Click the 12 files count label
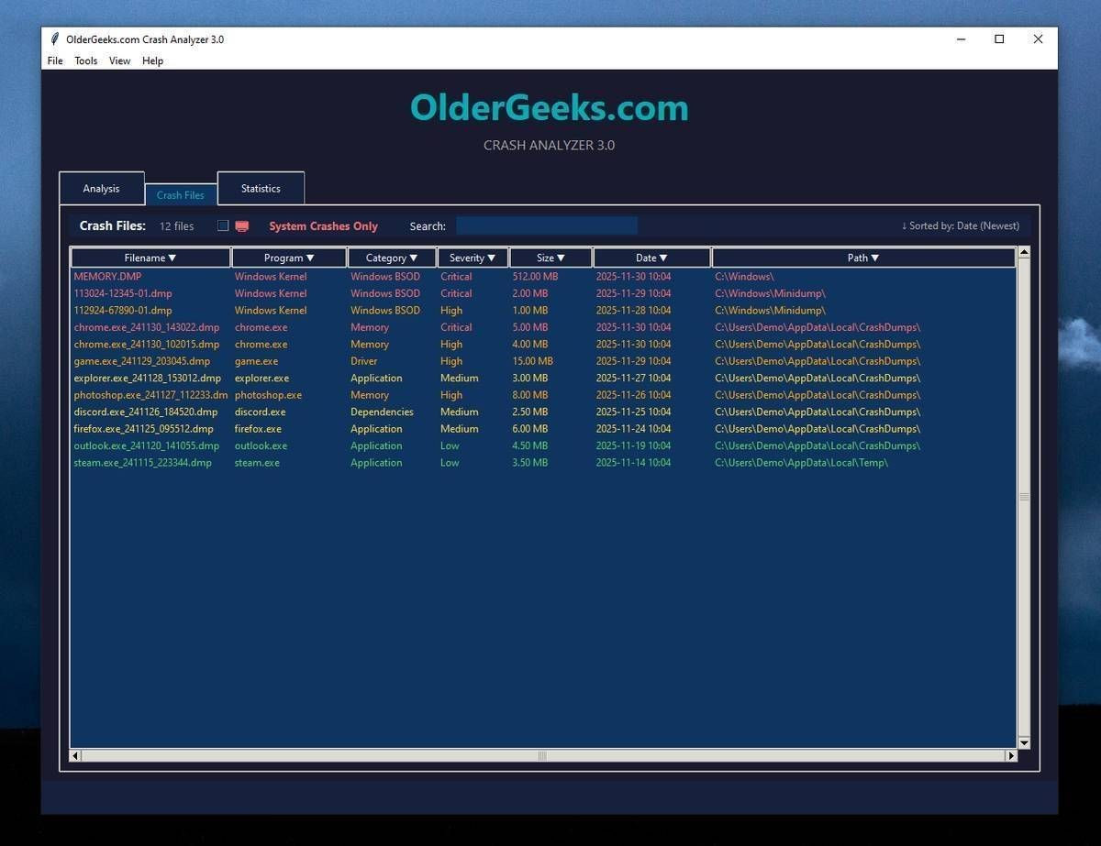This screenshot has height=846, width=1101. (x=177, y=225)
